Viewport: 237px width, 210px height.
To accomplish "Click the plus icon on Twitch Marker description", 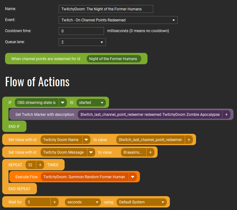I will pos(226,115).
